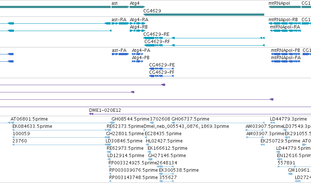The image size is (311, 183).
Task: Select EST RE62973.5prime
Action: point(109,152)
